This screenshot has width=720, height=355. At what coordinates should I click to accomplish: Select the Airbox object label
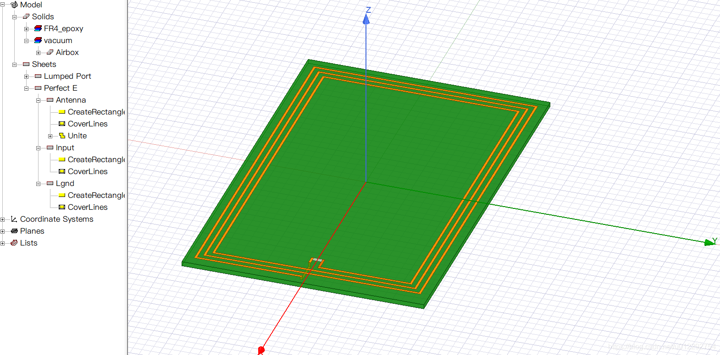[67, 52]
